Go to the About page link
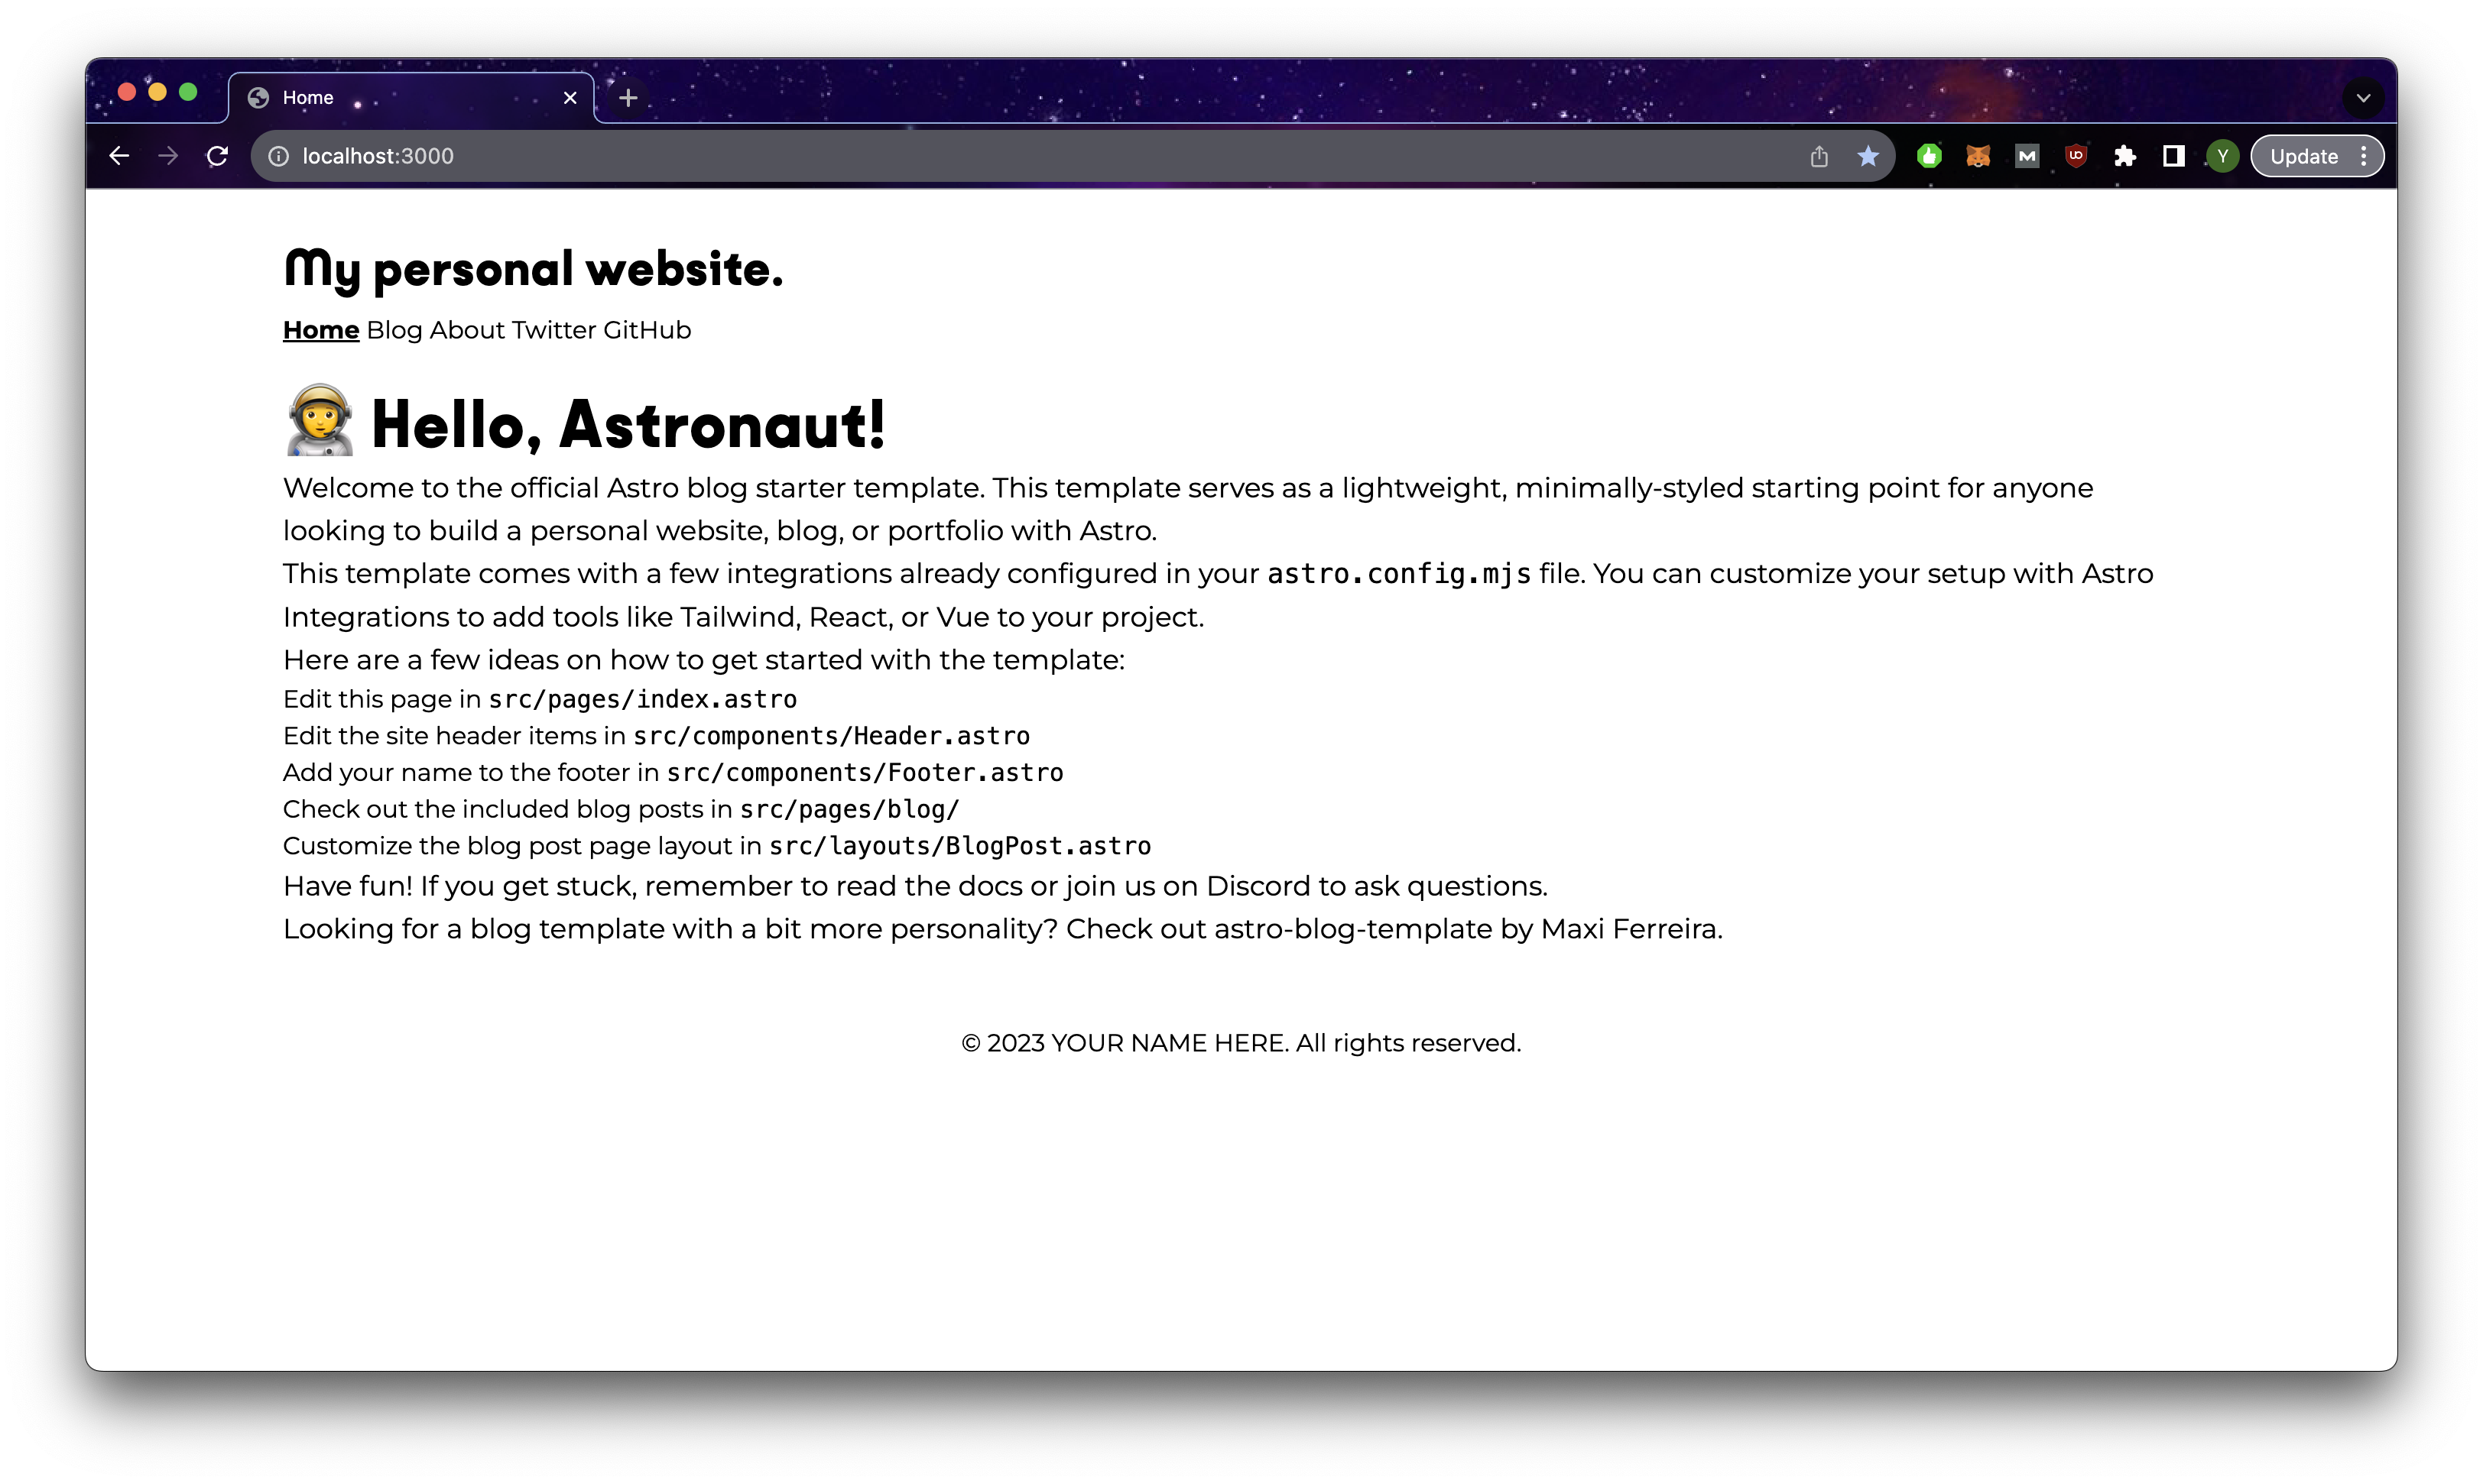2483x1484 pixels. 467,330
